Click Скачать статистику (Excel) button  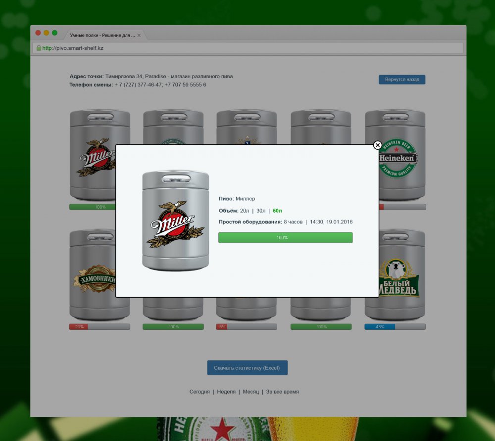247,368
